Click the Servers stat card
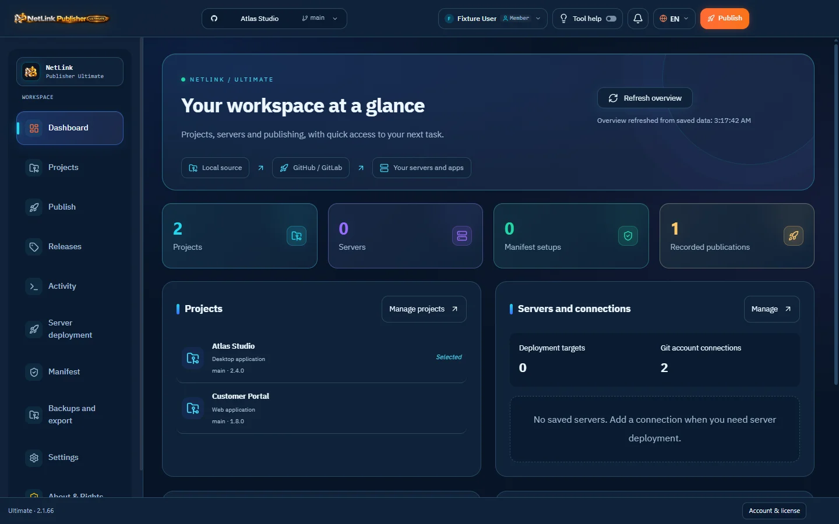839x524 pixels. [x=406, y=236]
